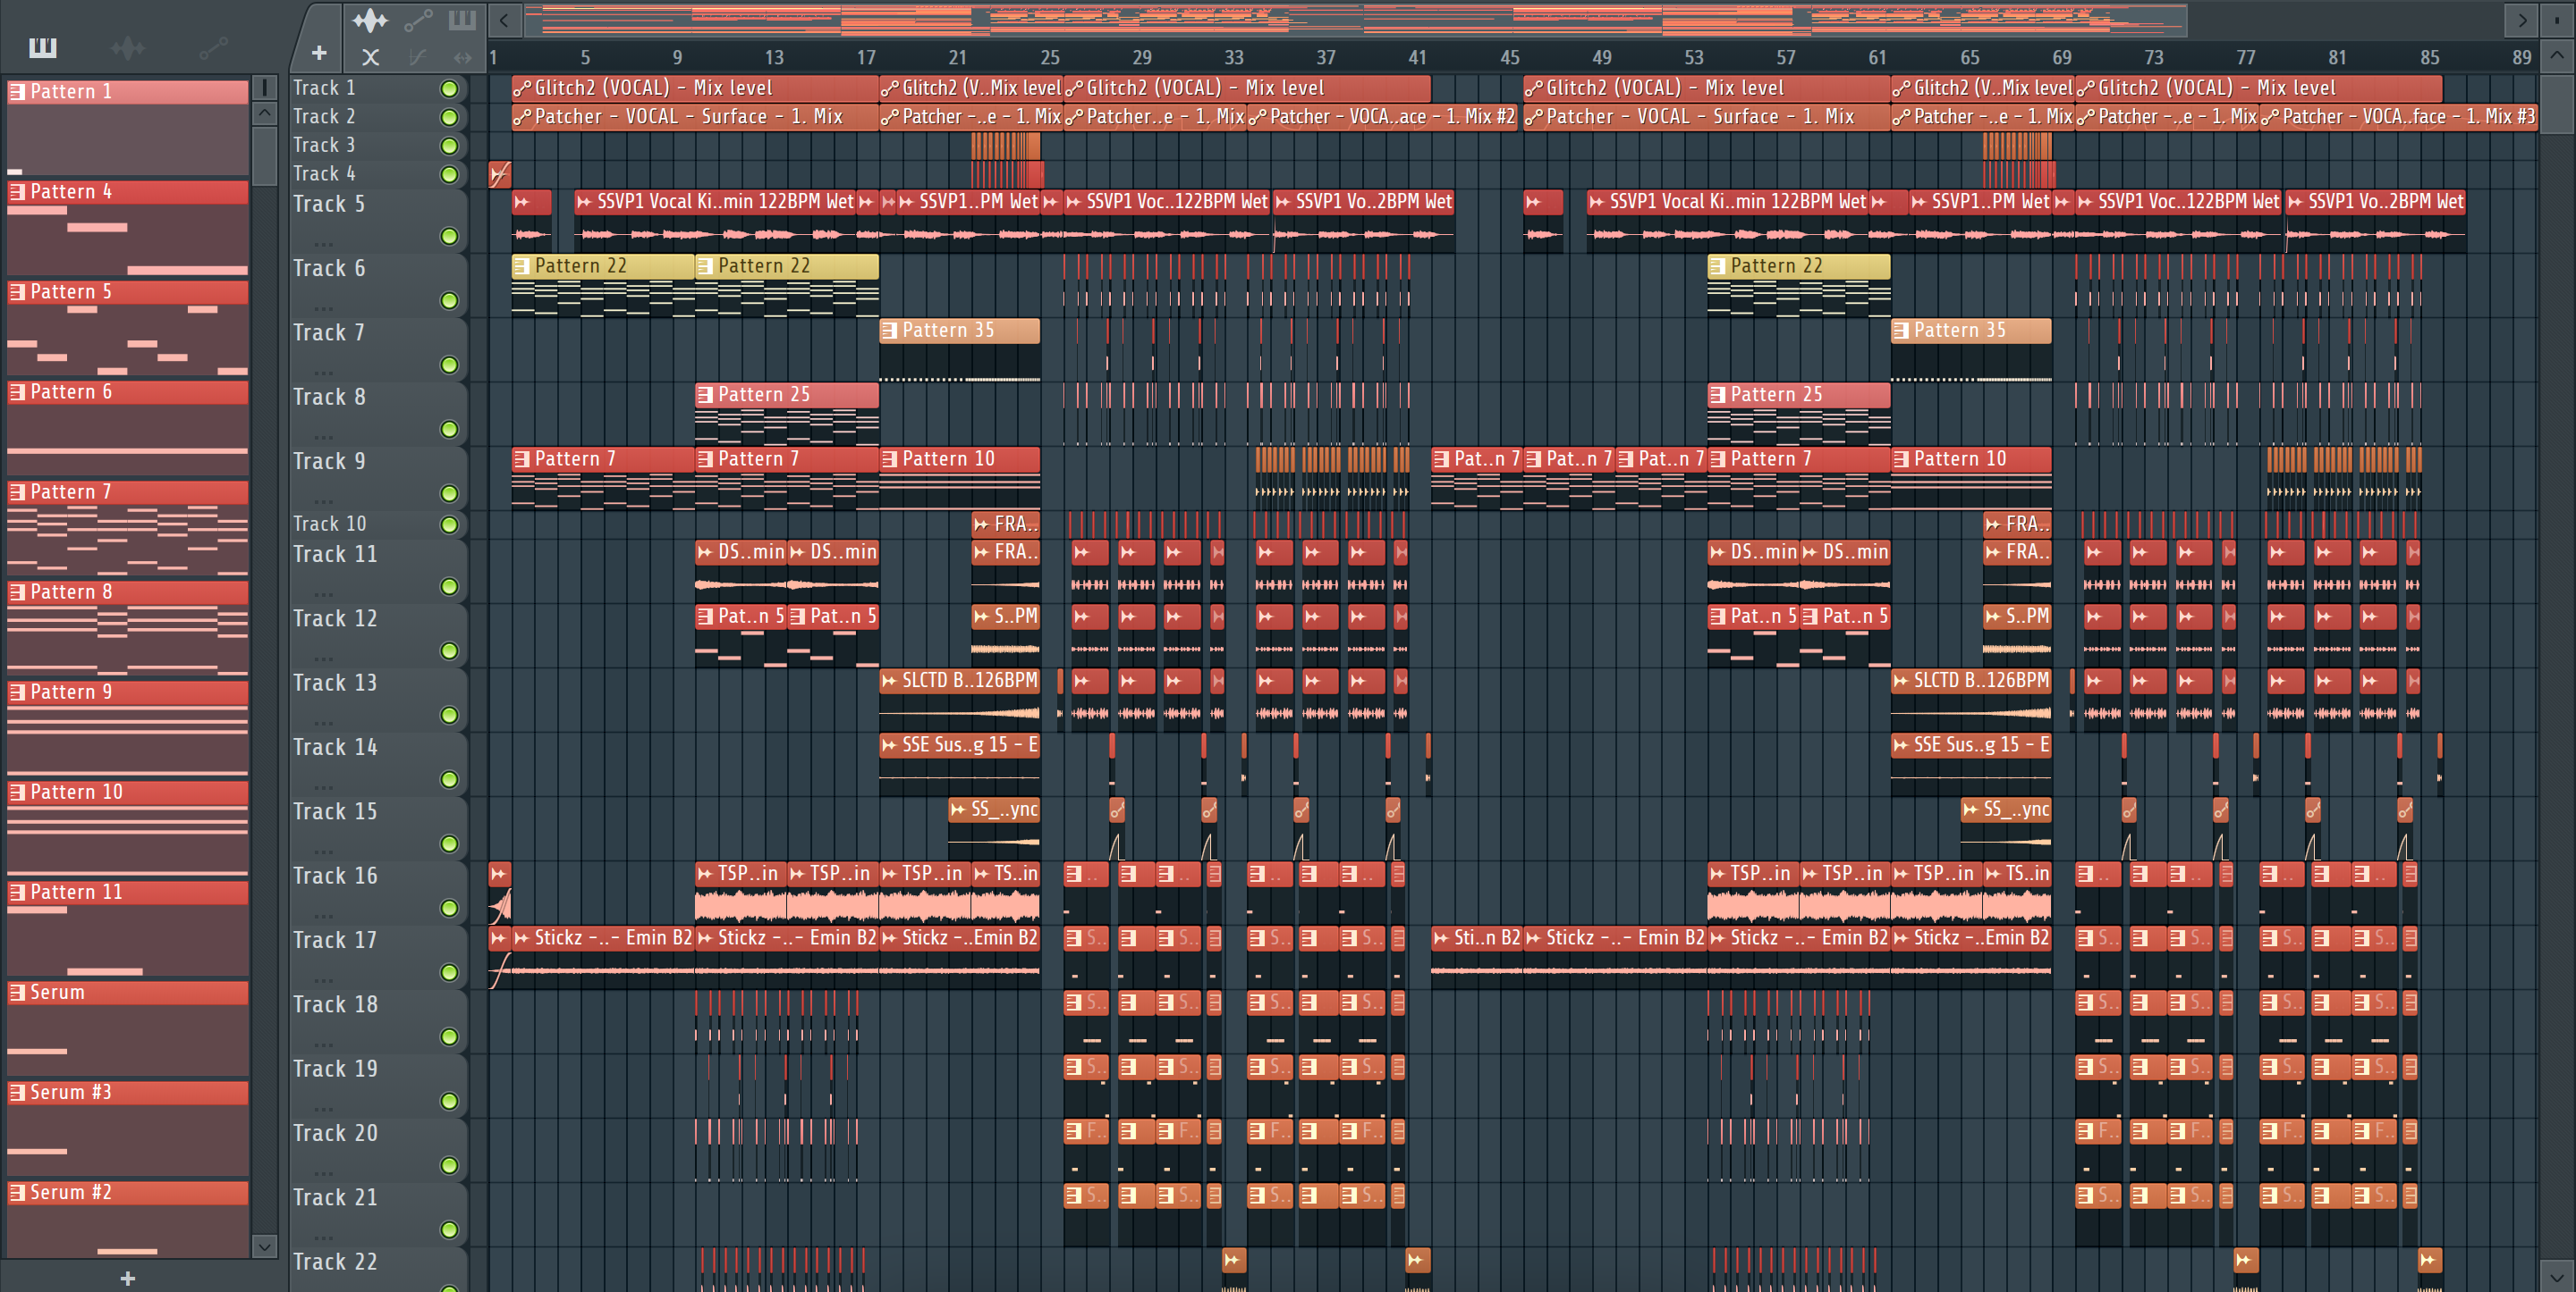Open clip menu of first Pattern 35 clip on Track 7

coord(889,331)
